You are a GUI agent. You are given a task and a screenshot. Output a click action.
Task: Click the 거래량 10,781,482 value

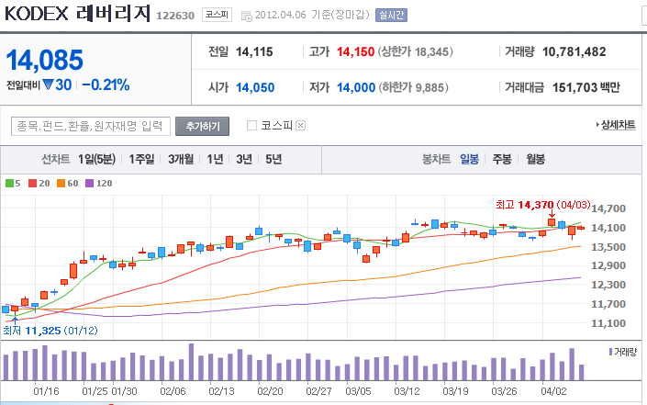coord(574,52)
